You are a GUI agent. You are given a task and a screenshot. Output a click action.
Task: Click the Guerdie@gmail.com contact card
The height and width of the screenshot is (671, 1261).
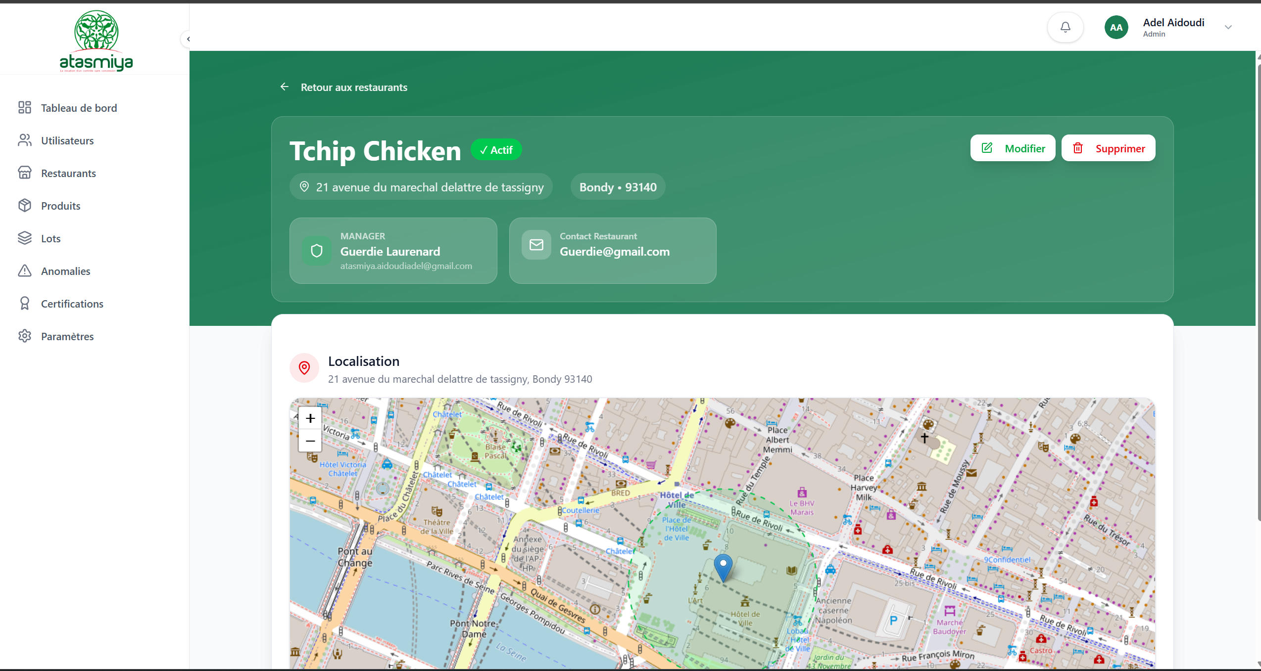coord(613,251)
